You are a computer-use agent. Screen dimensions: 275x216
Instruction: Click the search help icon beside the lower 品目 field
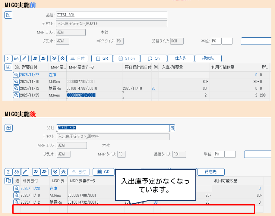click(172, 128)
